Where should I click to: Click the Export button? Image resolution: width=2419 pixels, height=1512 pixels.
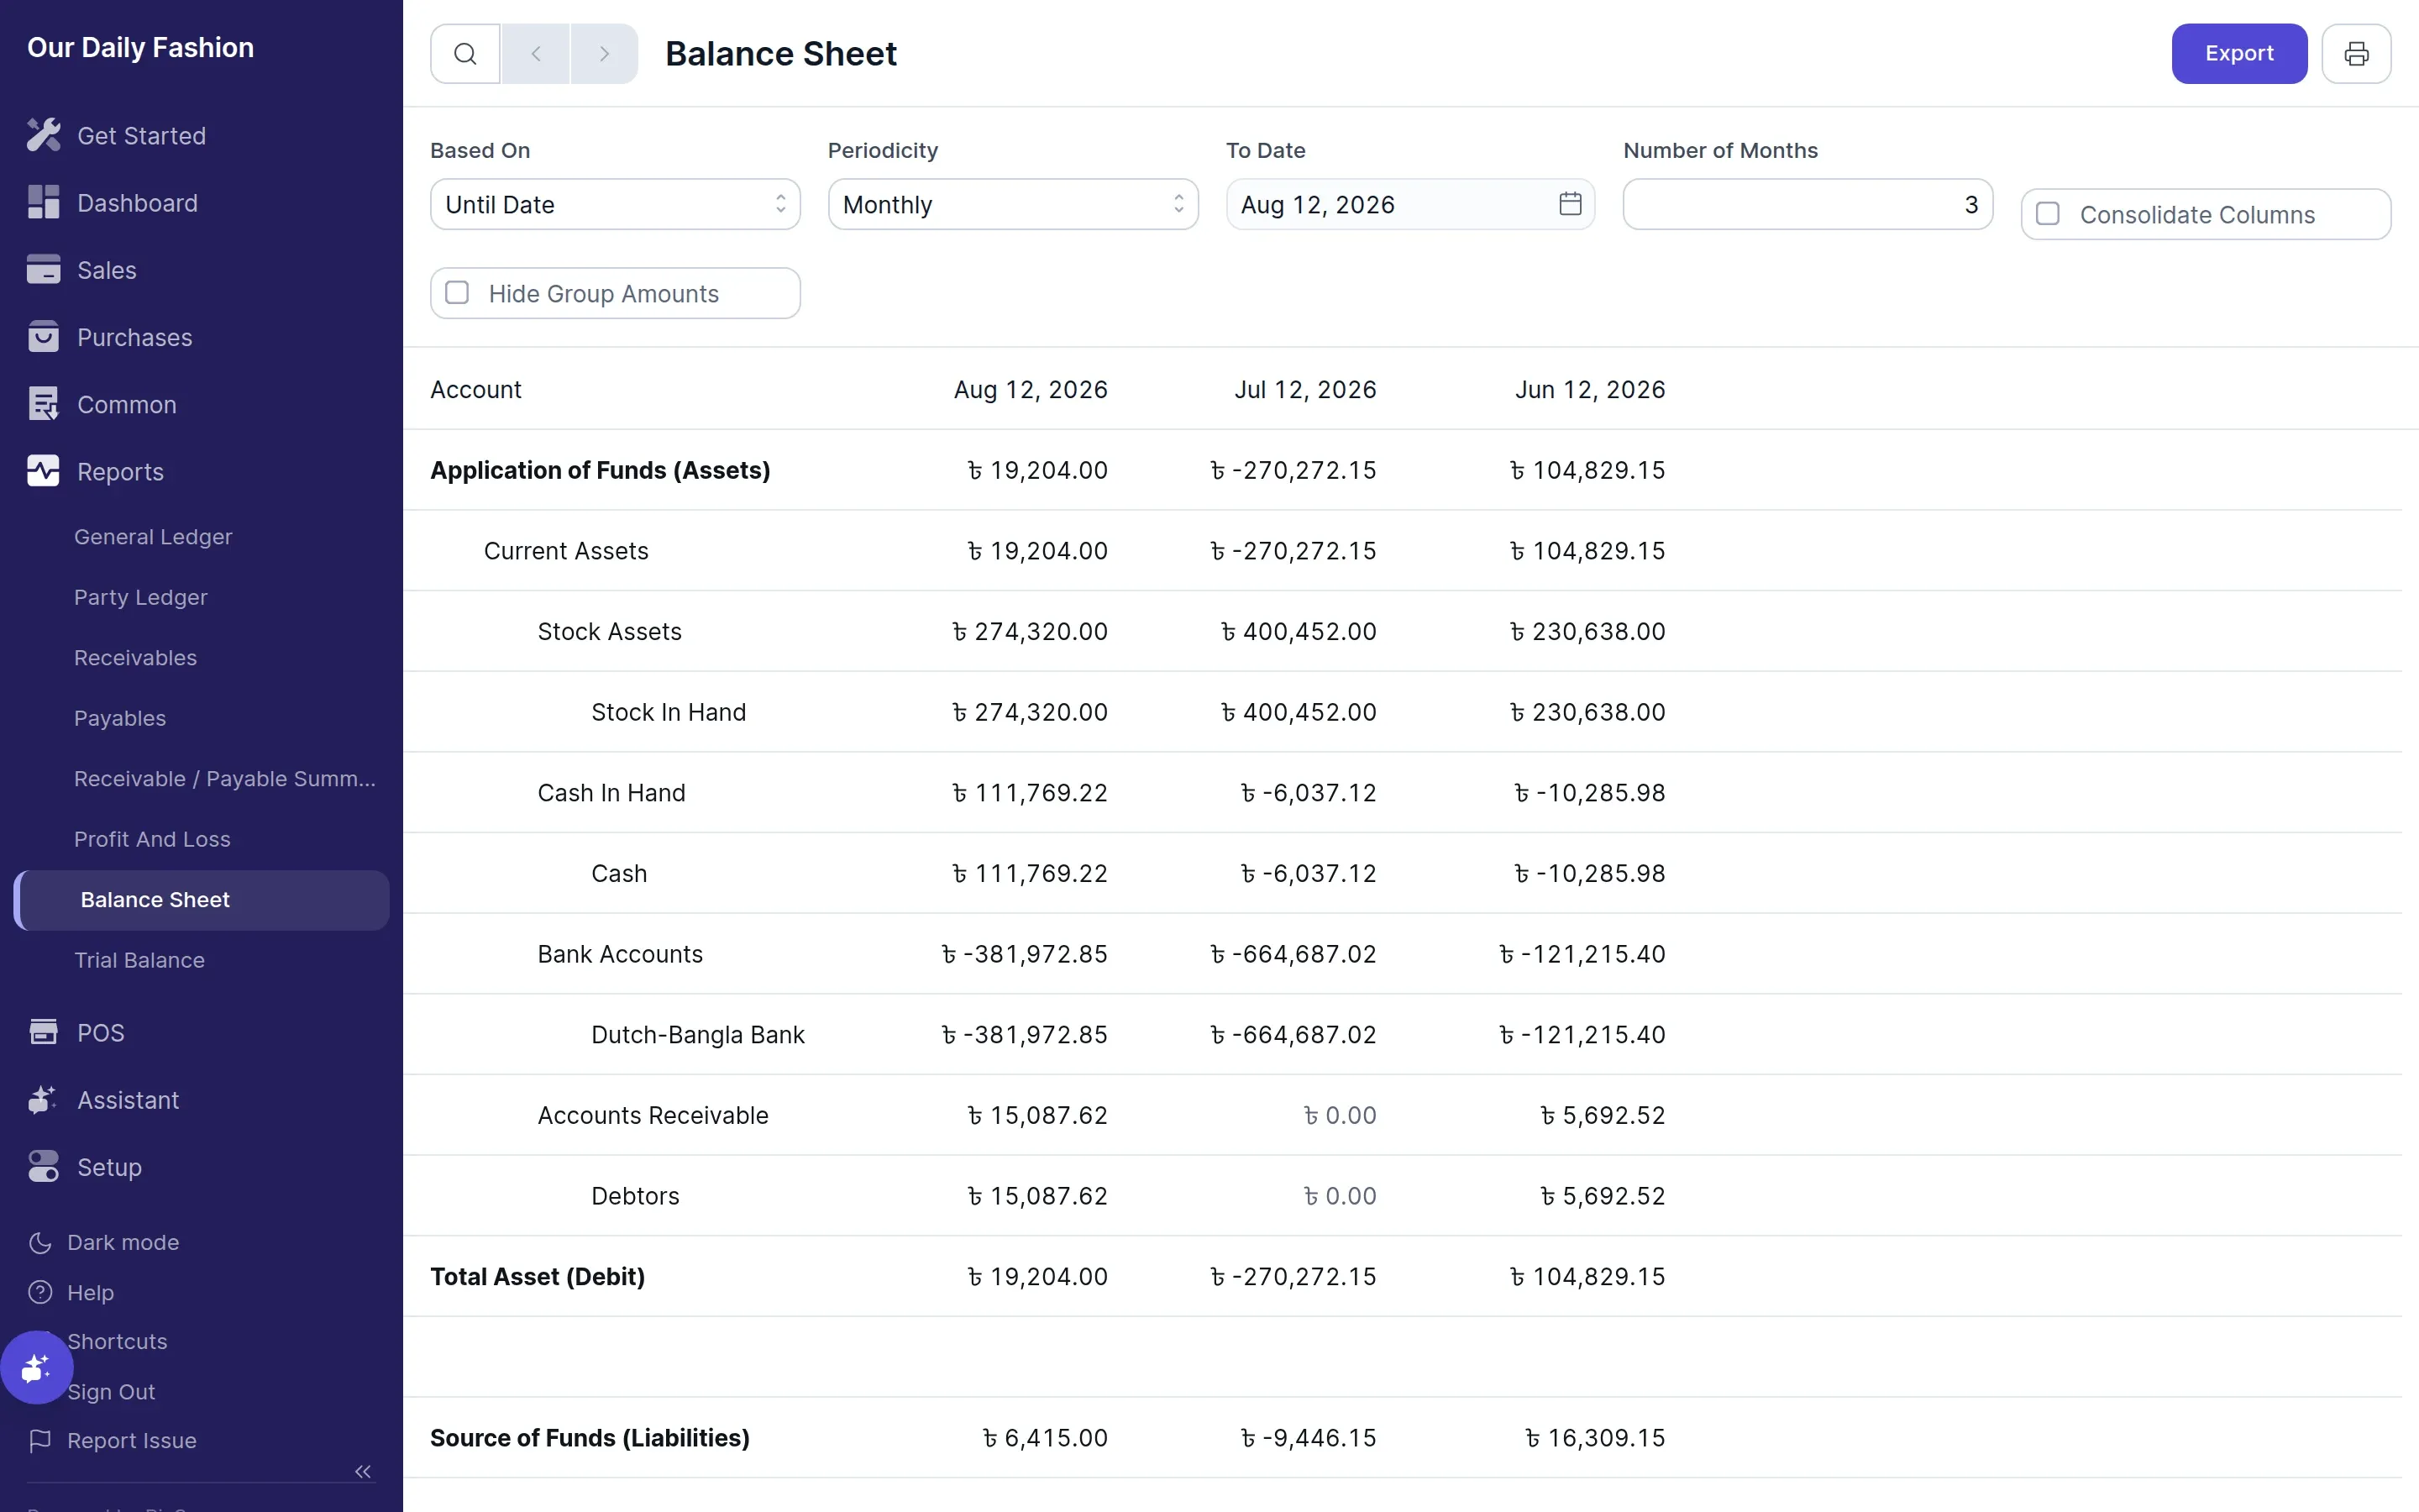click(2239, 54)
